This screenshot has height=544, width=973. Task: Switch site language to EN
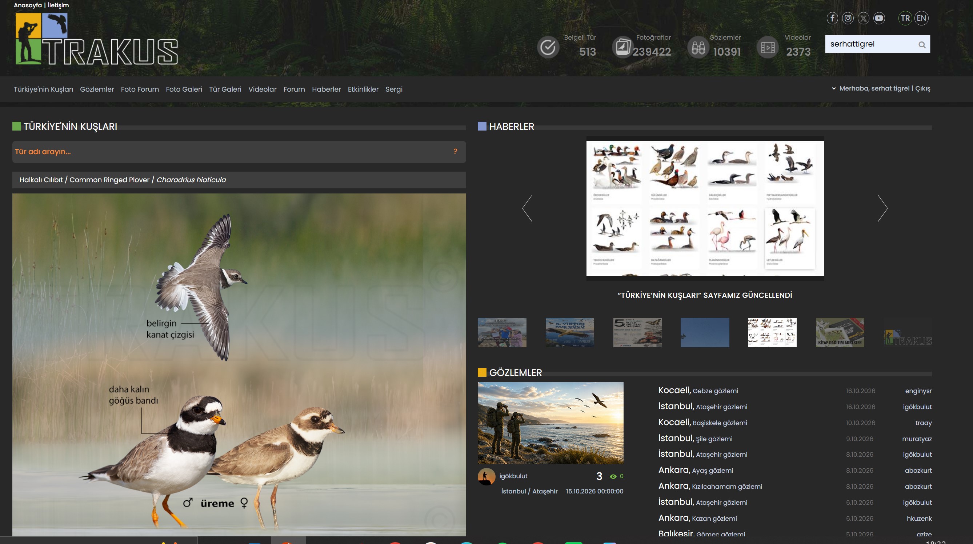921,18
